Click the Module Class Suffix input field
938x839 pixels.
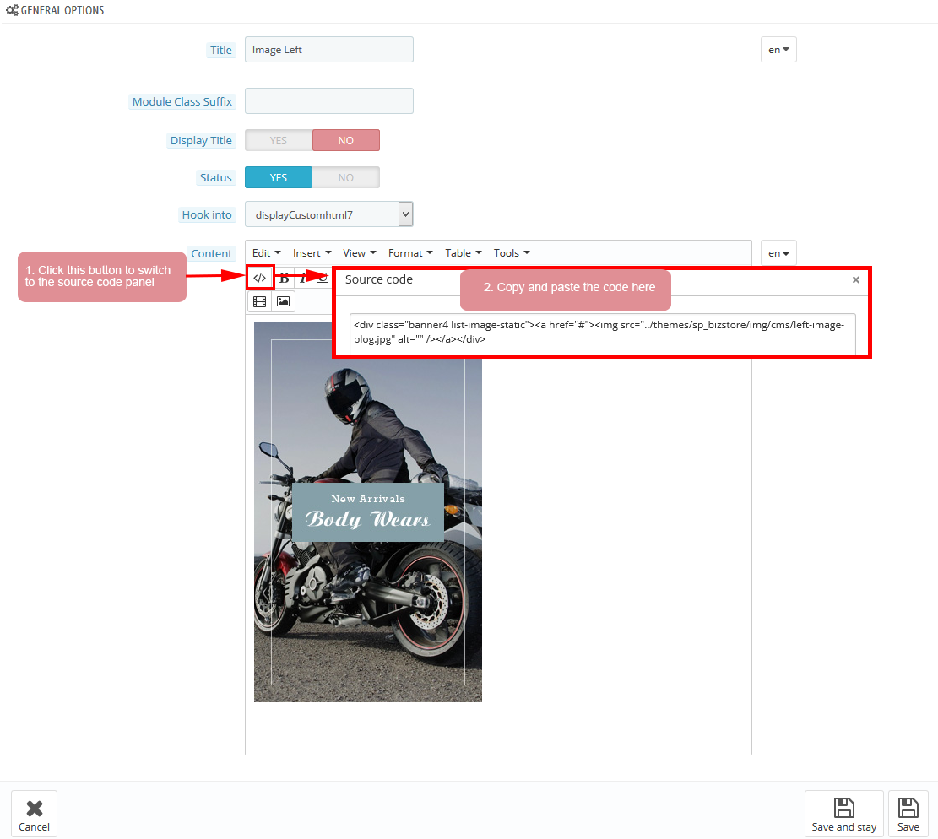pos(329,101)
